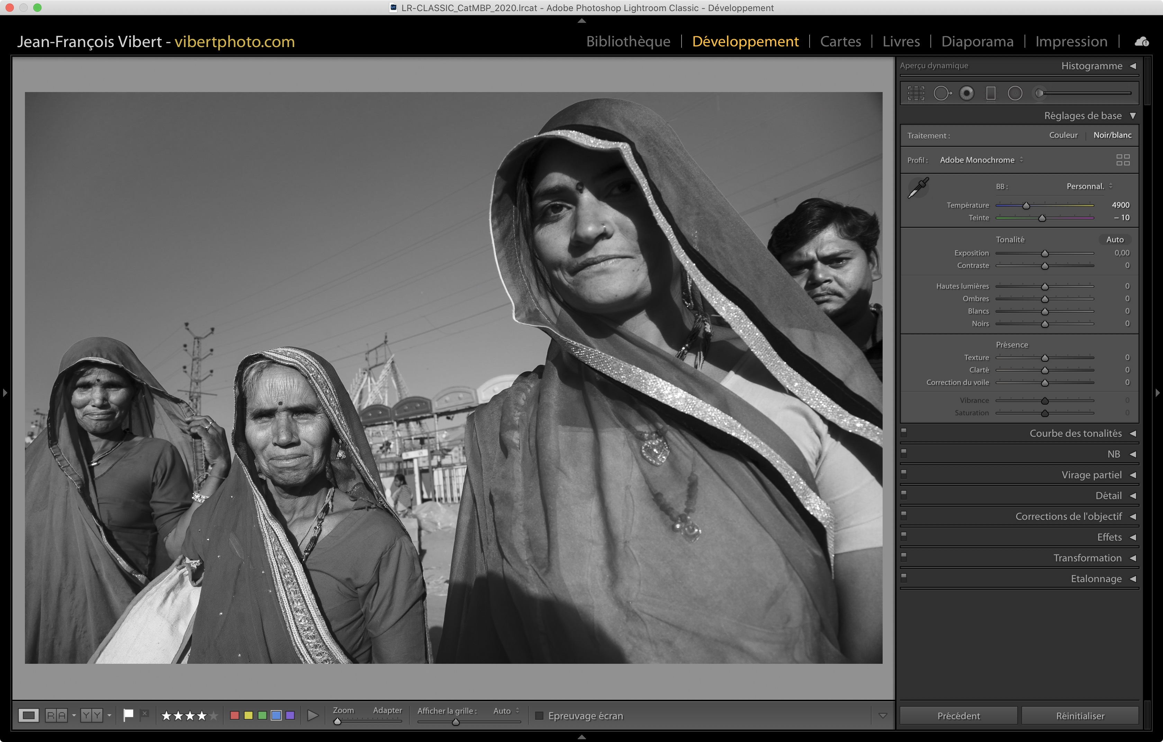Select the Radial Filter tool
Image resolution: width=1163 pixels, height=742 pixels.
(x=1015, y=93)
